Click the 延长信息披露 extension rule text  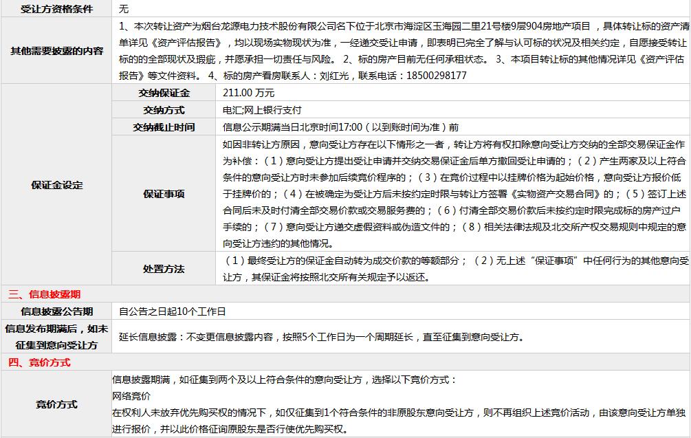322,337
